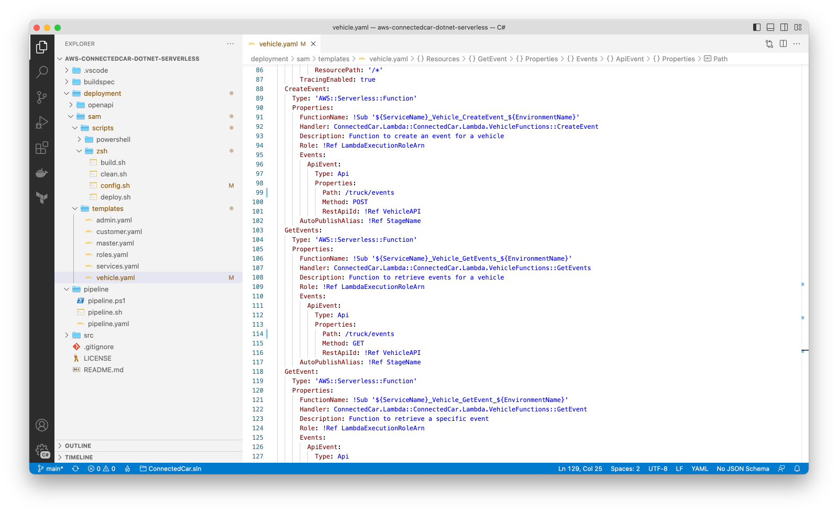Change language mode YAML
This screenshot has height=513, width=838.
click(x=700, y=469)
